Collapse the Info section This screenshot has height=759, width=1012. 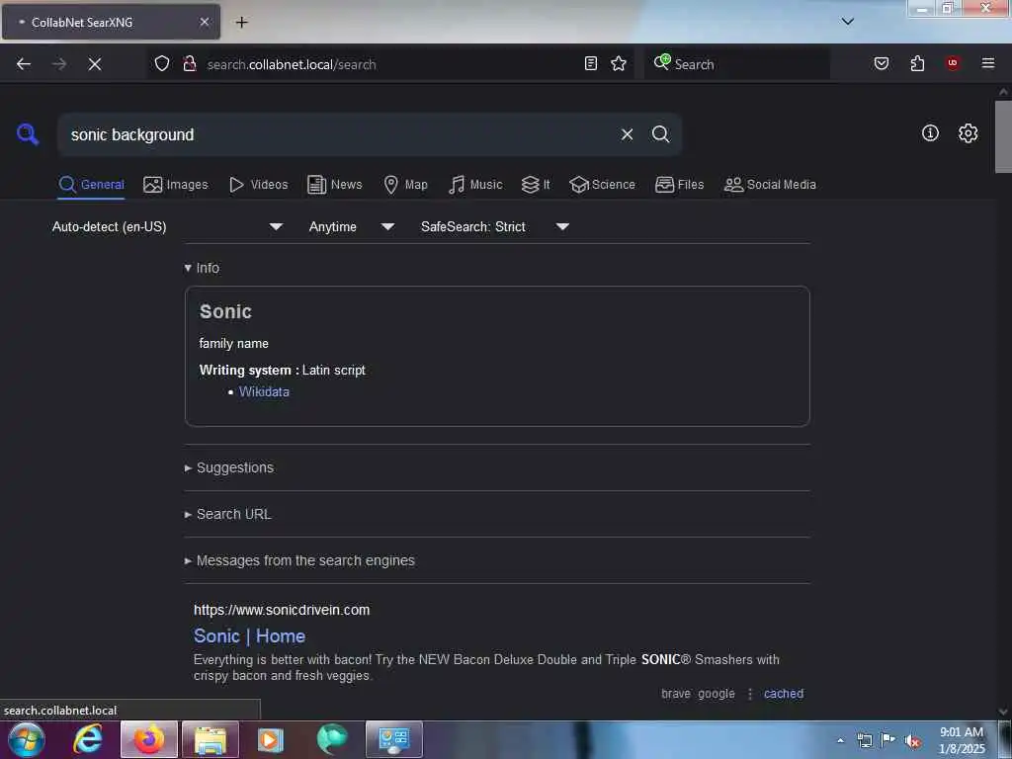[202, 268]
